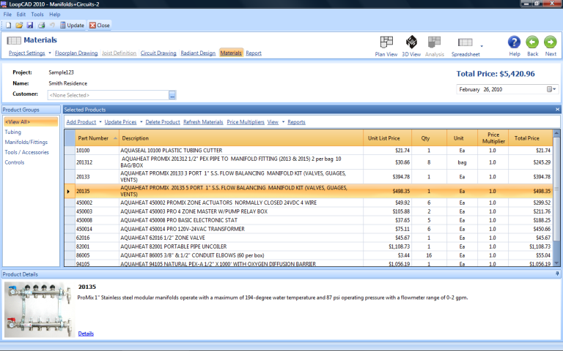Select Tools / Accessories product group

pos(26,152)
